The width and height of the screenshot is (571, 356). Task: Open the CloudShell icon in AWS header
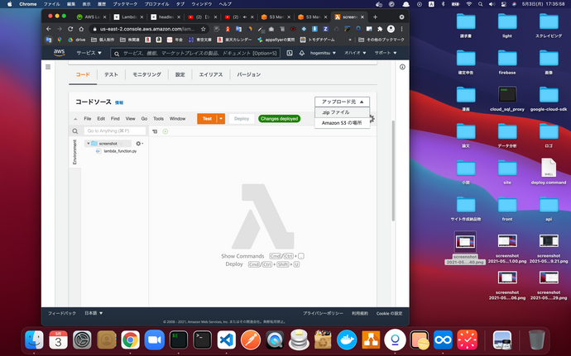[x=287, y=53]
